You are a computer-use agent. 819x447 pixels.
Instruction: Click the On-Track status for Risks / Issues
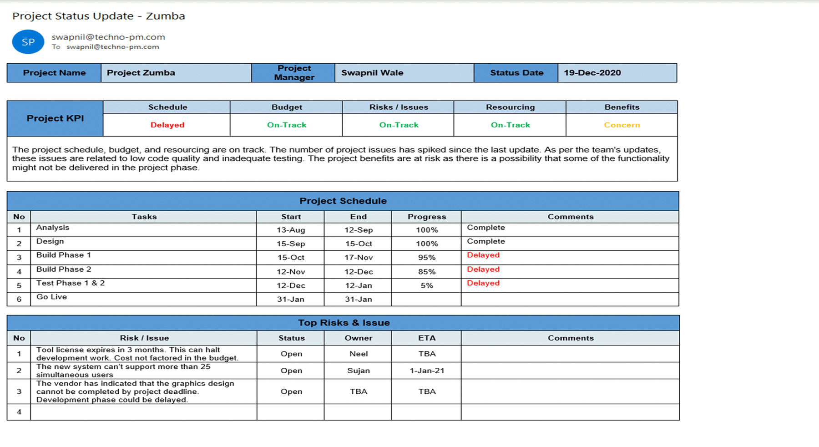[x=398, y=125]
